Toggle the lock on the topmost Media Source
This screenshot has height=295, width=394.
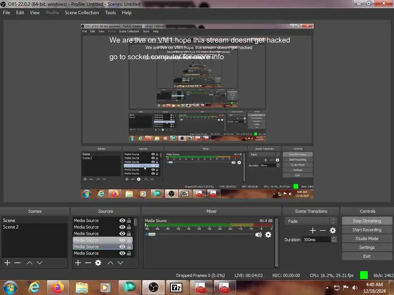point(129,220)
